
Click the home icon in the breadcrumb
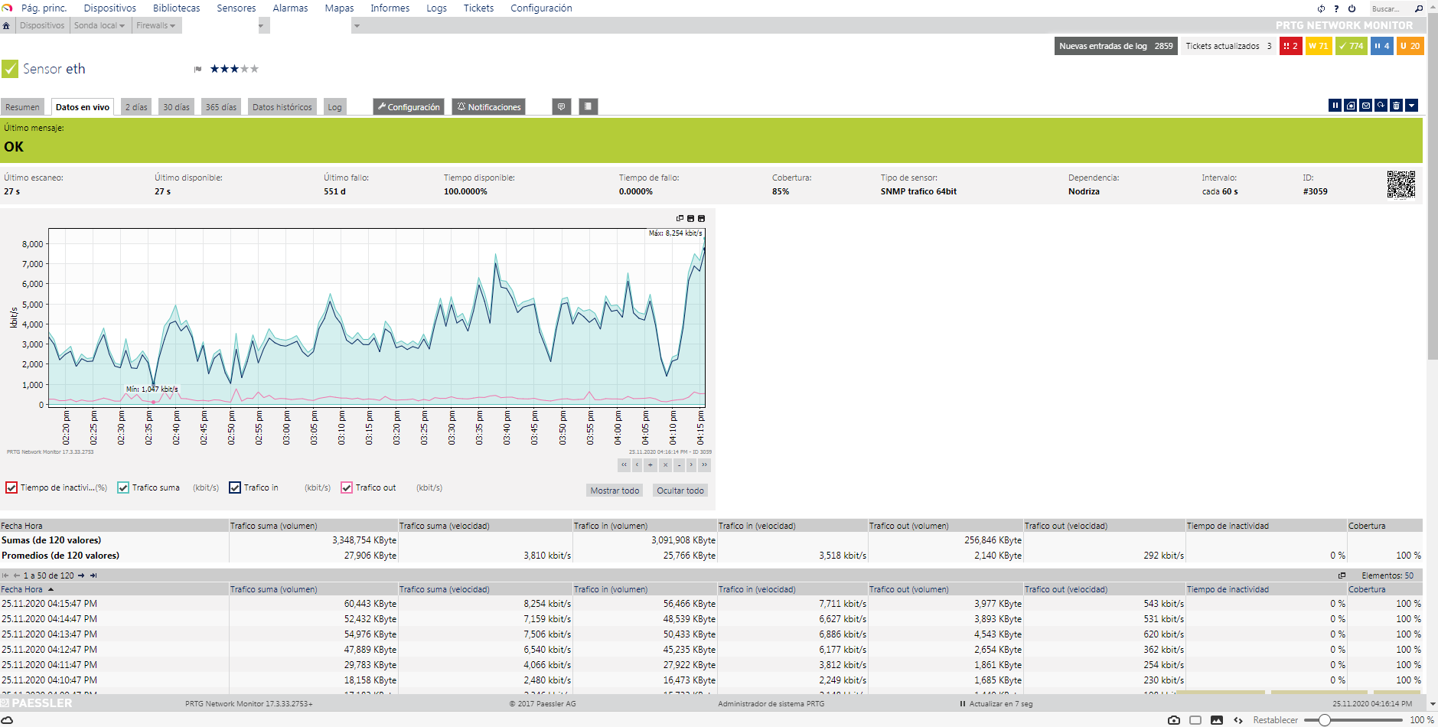(6, 25)
